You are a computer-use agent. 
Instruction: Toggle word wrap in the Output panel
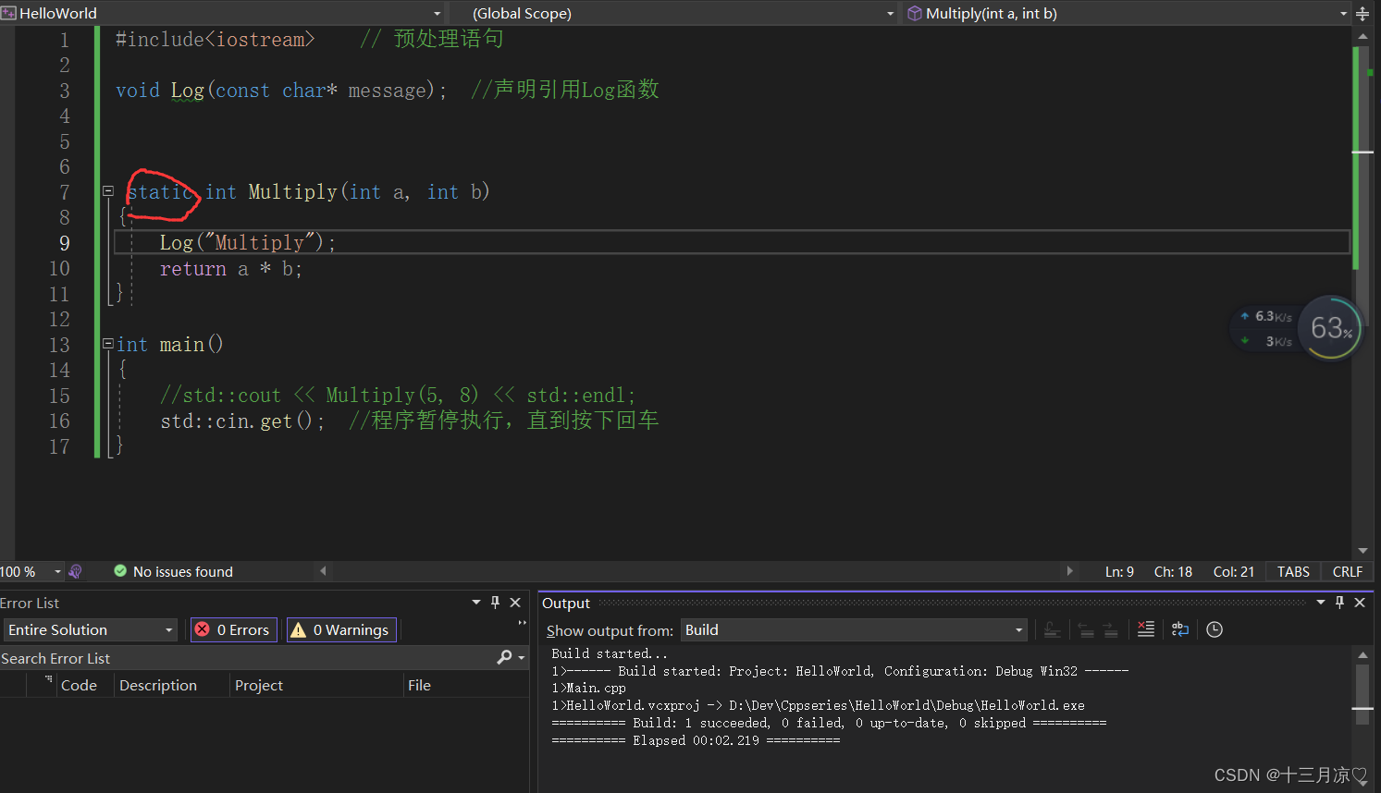[x=1180, y=629]
